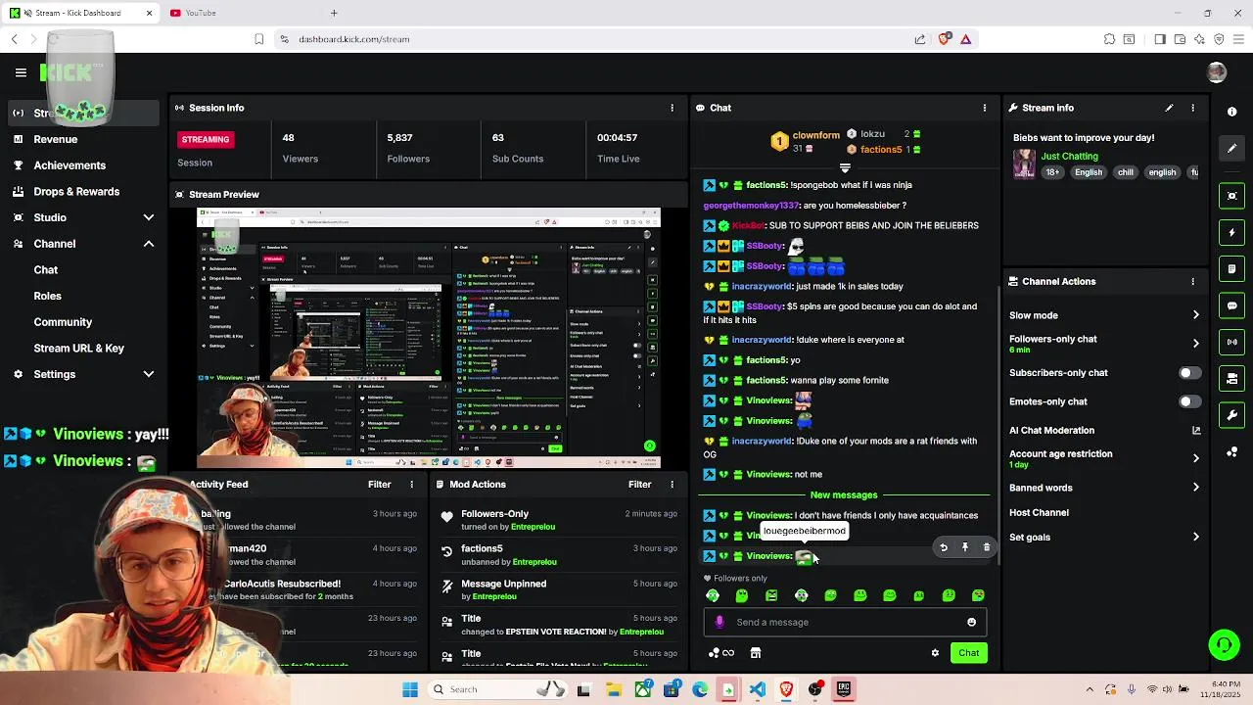Click the info icon in right sidebar

coord(1232,112)
